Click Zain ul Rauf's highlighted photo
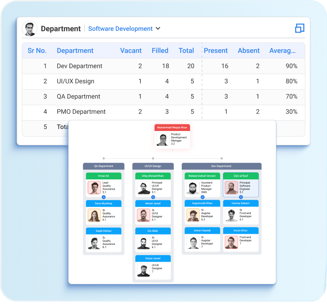This screenshot has height=308, width=327. click(x=232, y=187)
